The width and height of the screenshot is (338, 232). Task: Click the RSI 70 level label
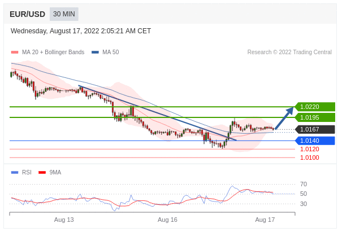click(304, 184)
